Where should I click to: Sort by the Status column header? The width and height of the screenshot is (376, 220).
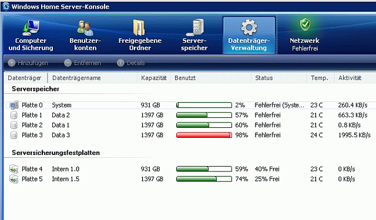click(x=264, y=78)
